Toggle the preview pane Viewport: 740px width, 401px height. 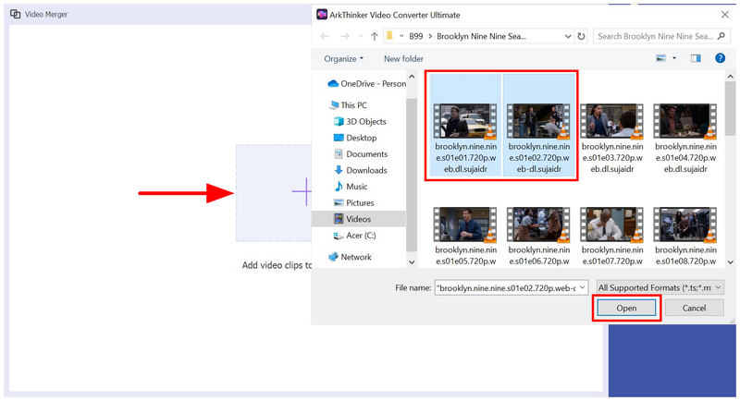pos(696,58)
